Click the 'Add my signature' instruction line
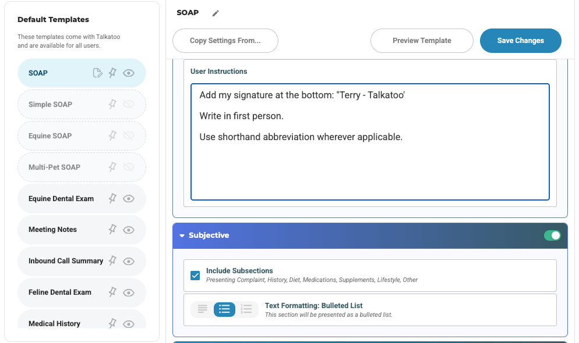 pyautogui.click(x=302, y=95)
